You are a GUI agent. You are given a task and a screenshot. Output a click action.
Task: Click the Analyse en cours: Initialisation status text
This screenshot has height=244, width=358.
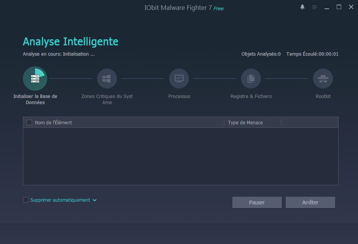pyautogui.click(x=59, y=54)
